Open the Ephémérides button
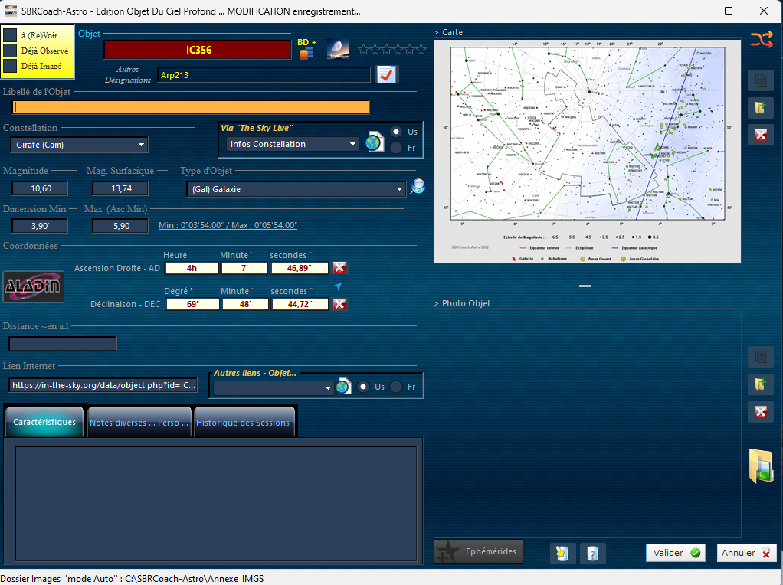783x585 pixels. (478, 551)
